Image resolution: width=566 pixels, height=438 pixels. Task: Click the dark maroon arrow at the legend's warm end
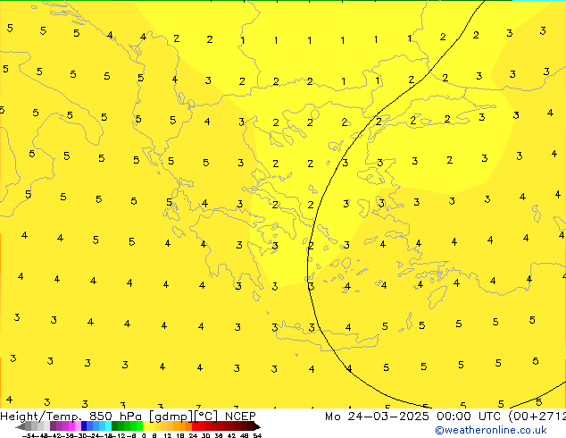257,426
